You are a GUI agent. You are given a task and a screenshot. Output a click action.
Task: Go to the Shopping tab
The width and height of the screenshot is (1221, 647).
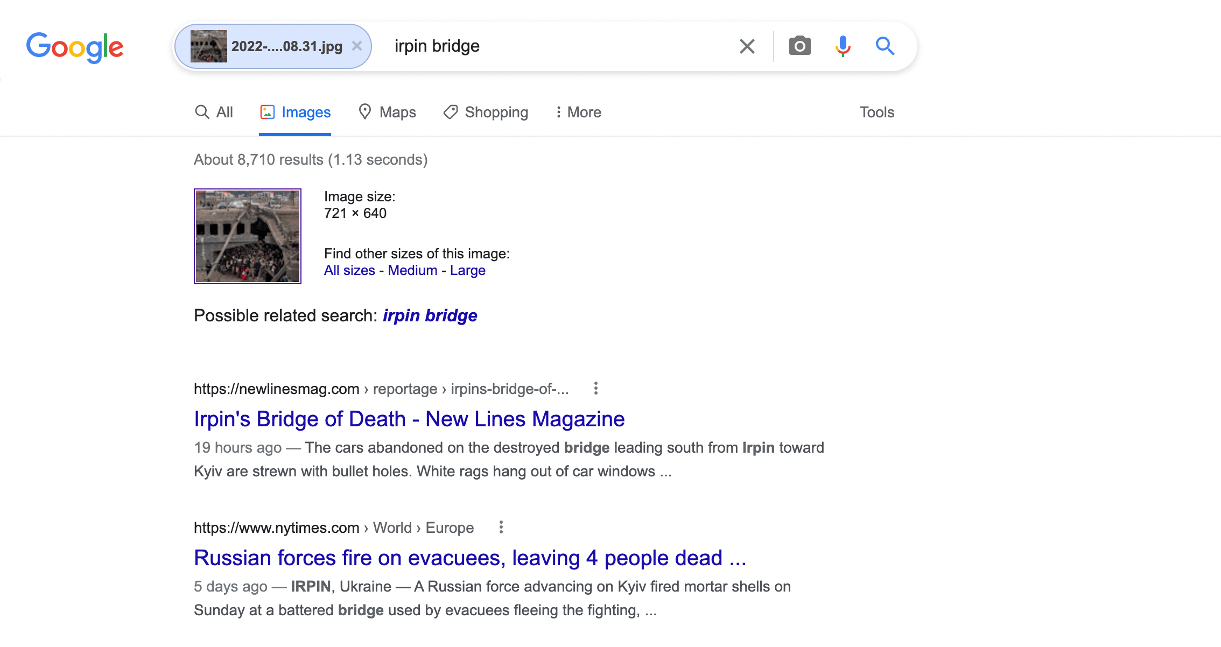[x=486, y=112]
